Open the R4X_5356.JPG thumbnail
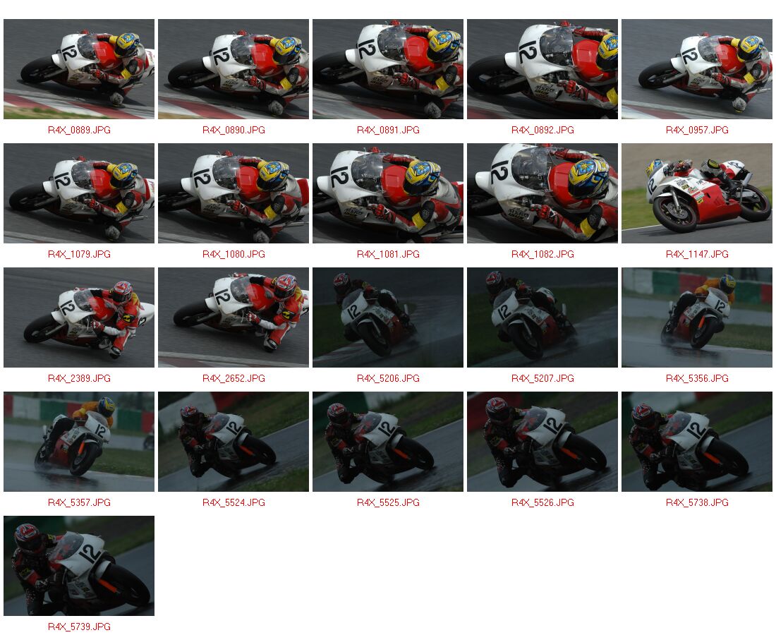The width and height of the screenshot is (776, 635). click(696, 317)
